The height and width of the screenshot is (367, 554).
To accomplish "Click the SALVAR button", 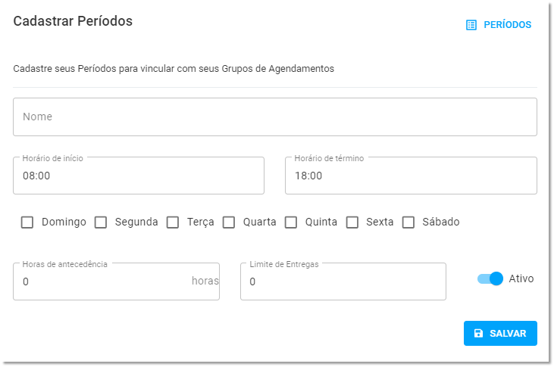I will 500,333.
